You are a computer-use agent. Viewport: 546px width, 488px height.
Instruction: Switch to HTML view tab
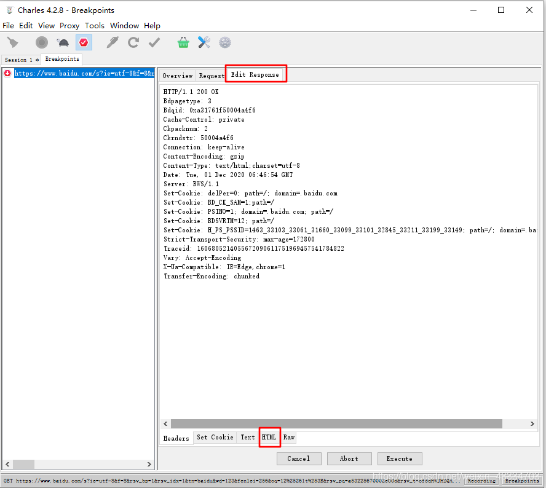pos(269,437)
